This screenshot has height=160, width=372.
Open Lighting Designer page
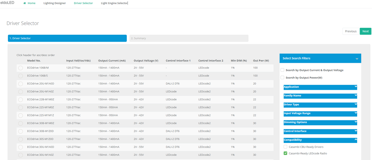pos(55,3)
